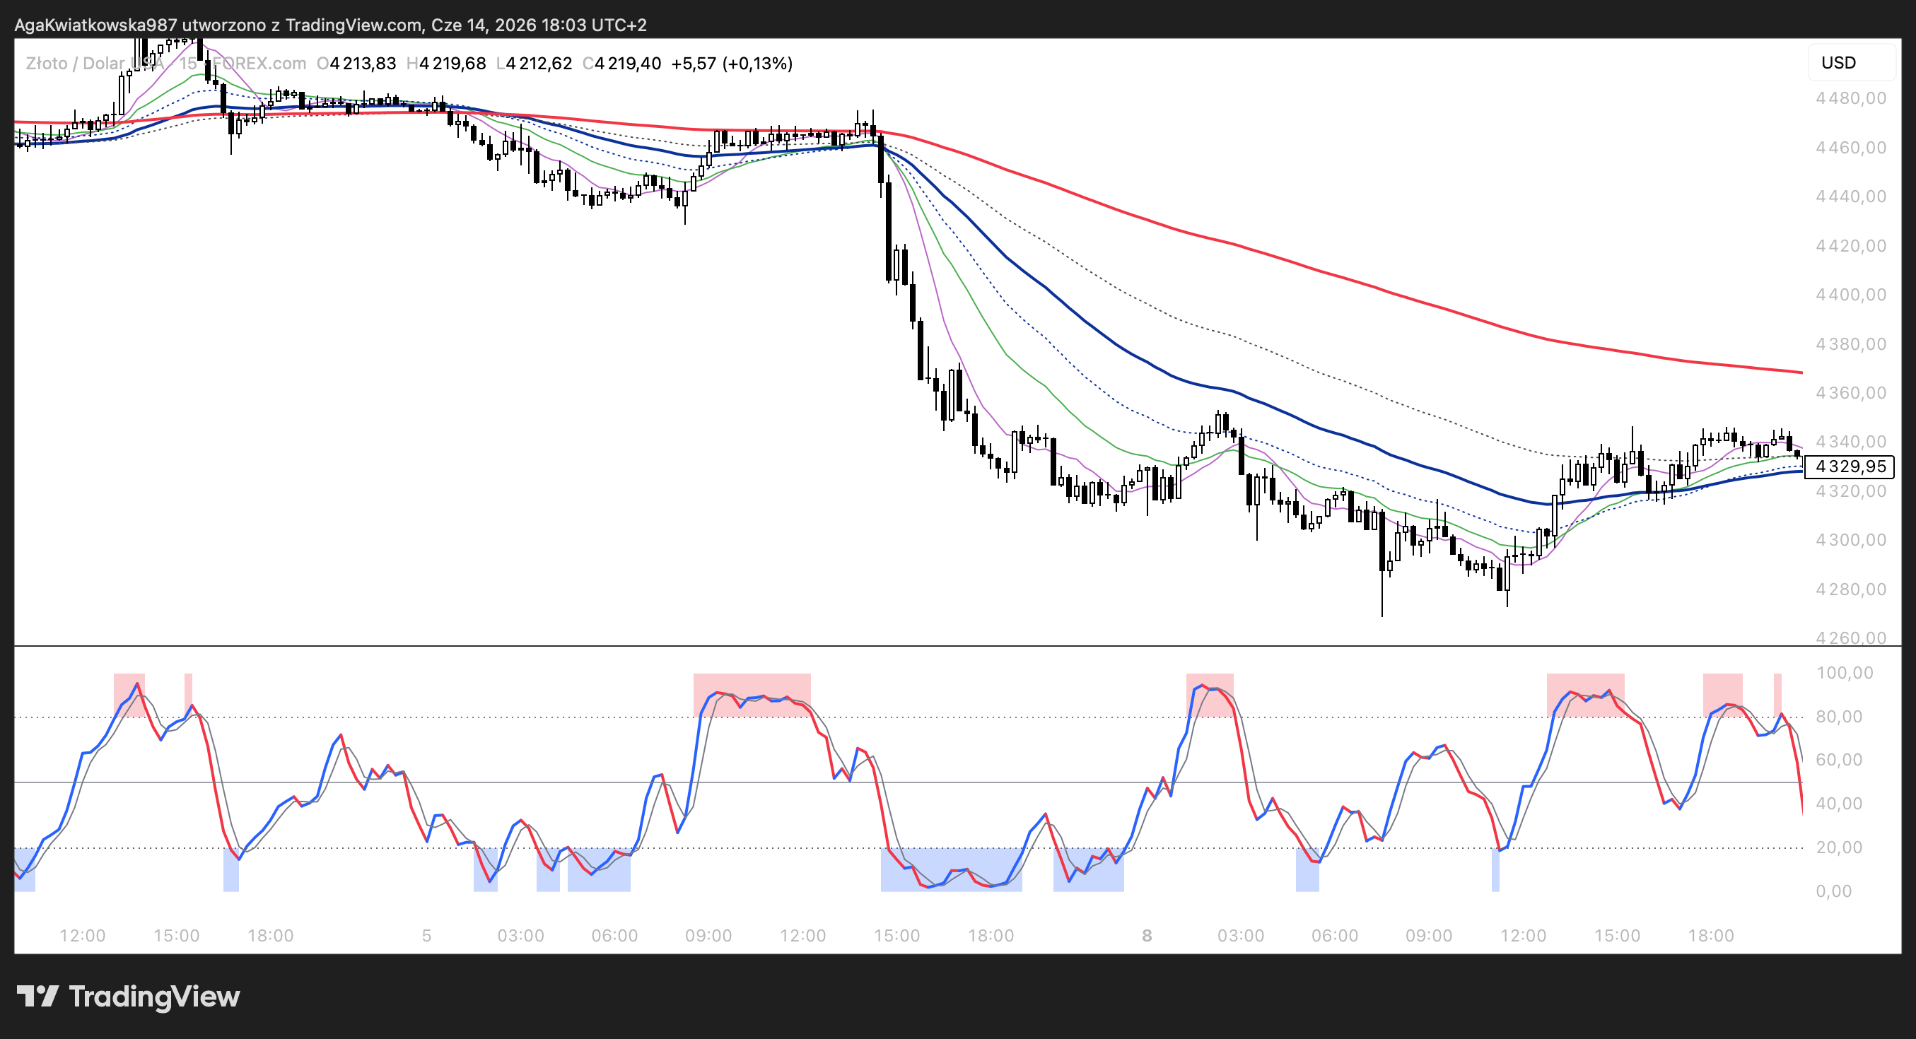Click the 4 440,00 price axis label

1850,196
